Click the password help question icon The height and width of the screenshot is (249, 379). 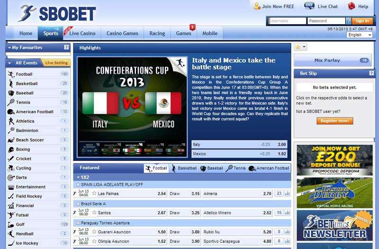coord(348,21)
